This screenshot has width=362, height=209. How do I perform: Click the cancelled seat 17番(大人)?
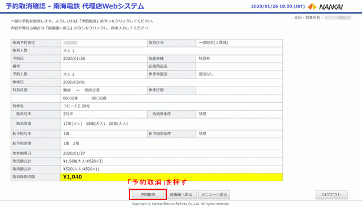coord(72,124)
